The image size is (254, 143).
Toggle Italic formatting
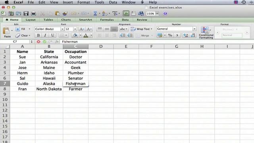tap(45, 35)
